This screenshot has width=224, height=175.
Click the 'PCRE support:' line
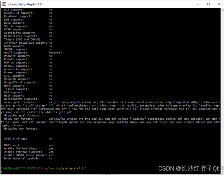click(x=28, y=29)
